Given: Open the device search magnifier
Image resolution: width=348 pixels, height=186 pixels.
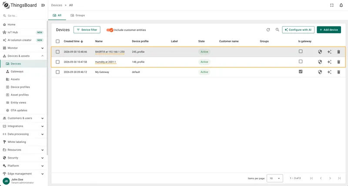Looking at the screenshot, I should click(x=277, y=30).
